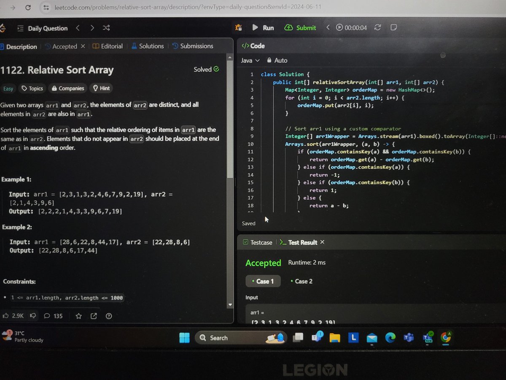Open the notes icon in the top bar

(393, 27)
